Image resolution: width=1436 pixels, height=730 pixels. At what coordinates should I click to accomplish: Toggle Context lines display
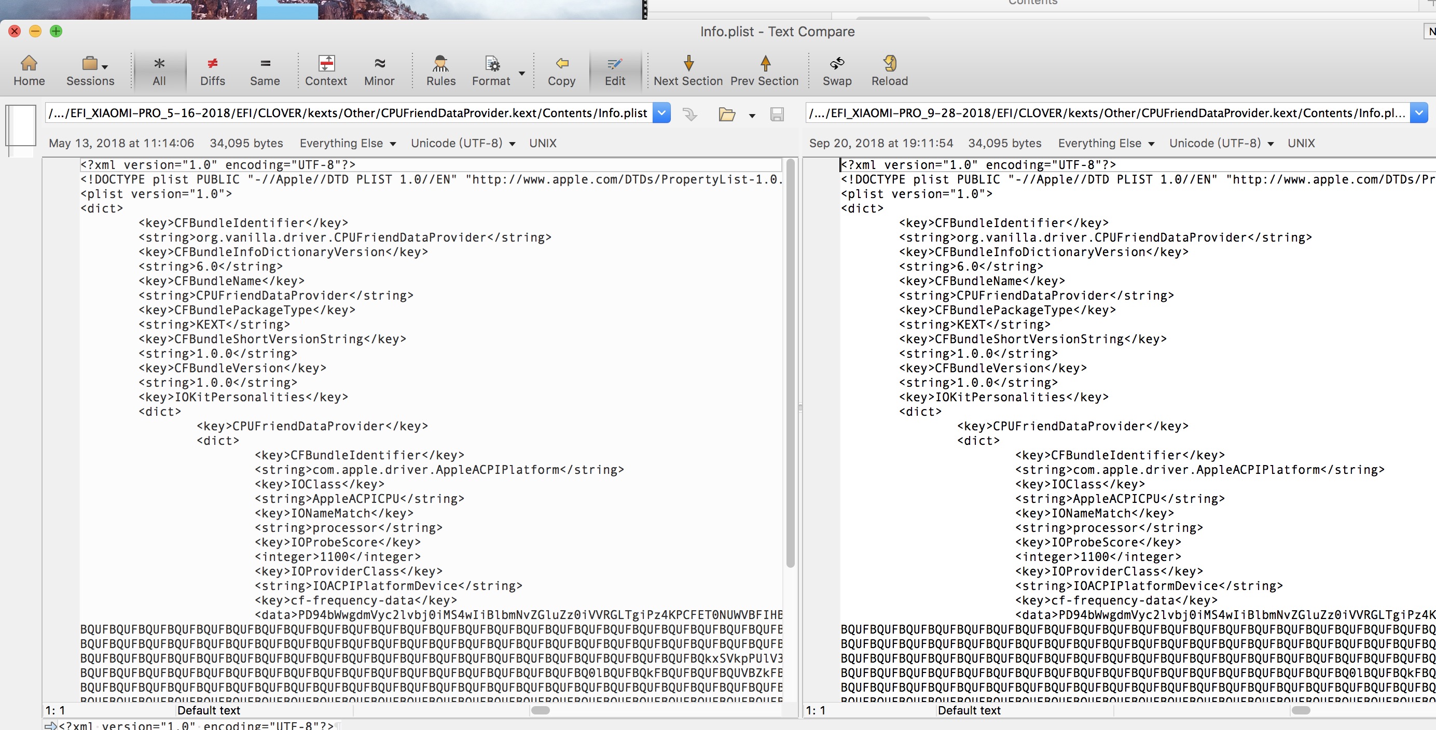pyautogui.click(x=326, y=71)
